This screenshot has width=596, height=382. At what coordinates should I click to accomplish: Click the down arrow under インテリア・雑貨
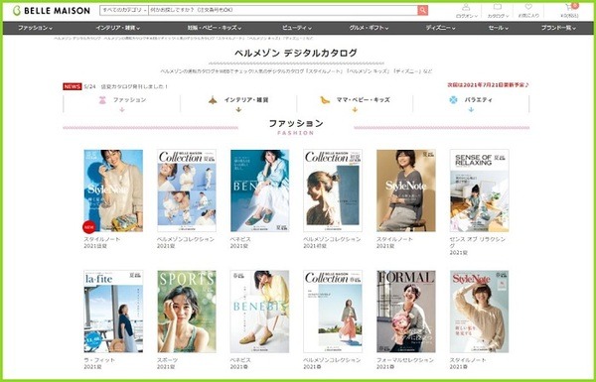(x=238, y=110)
